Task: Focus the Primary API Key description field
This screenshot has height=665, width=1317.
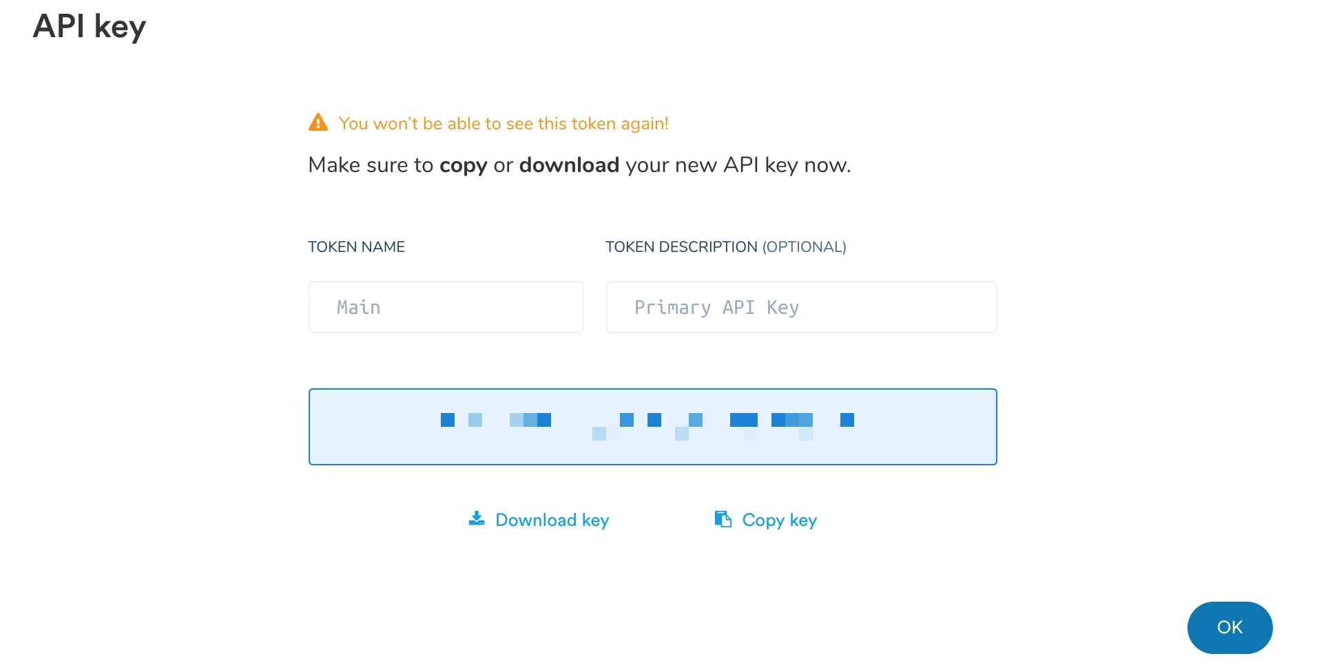Action: point(800,307)
